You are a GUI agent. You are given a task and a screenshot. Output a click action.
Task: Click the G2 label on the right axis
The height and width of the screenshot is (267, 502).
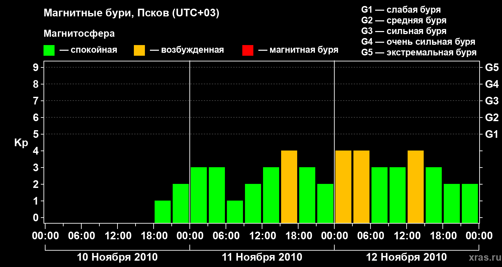(492, 117)
